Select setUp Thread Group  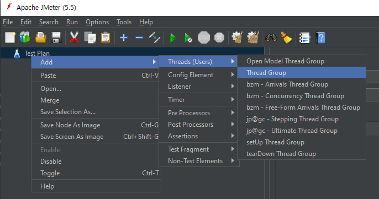(x=302, y=142)
